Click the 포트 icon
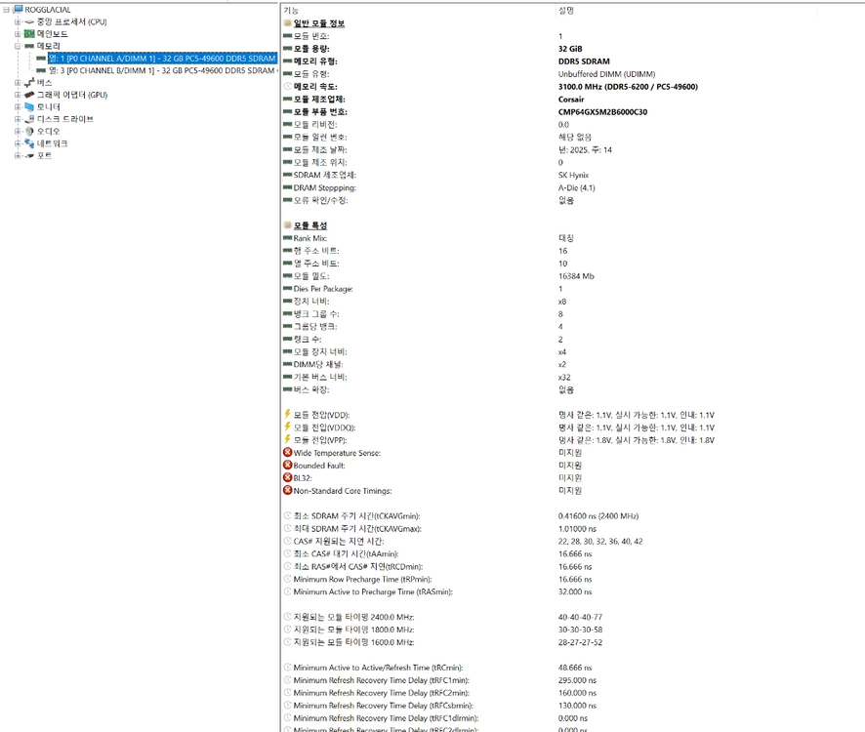 [29, 155]
